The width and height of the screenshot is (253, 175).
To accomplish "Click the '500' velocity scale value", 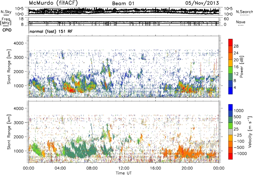I will pos(238,117).
